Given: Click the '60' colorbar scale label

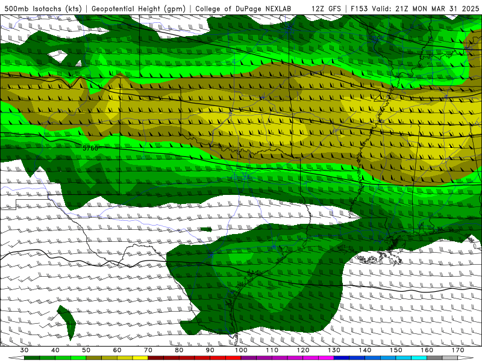Looking at the screenshot, I should [117, 350].
